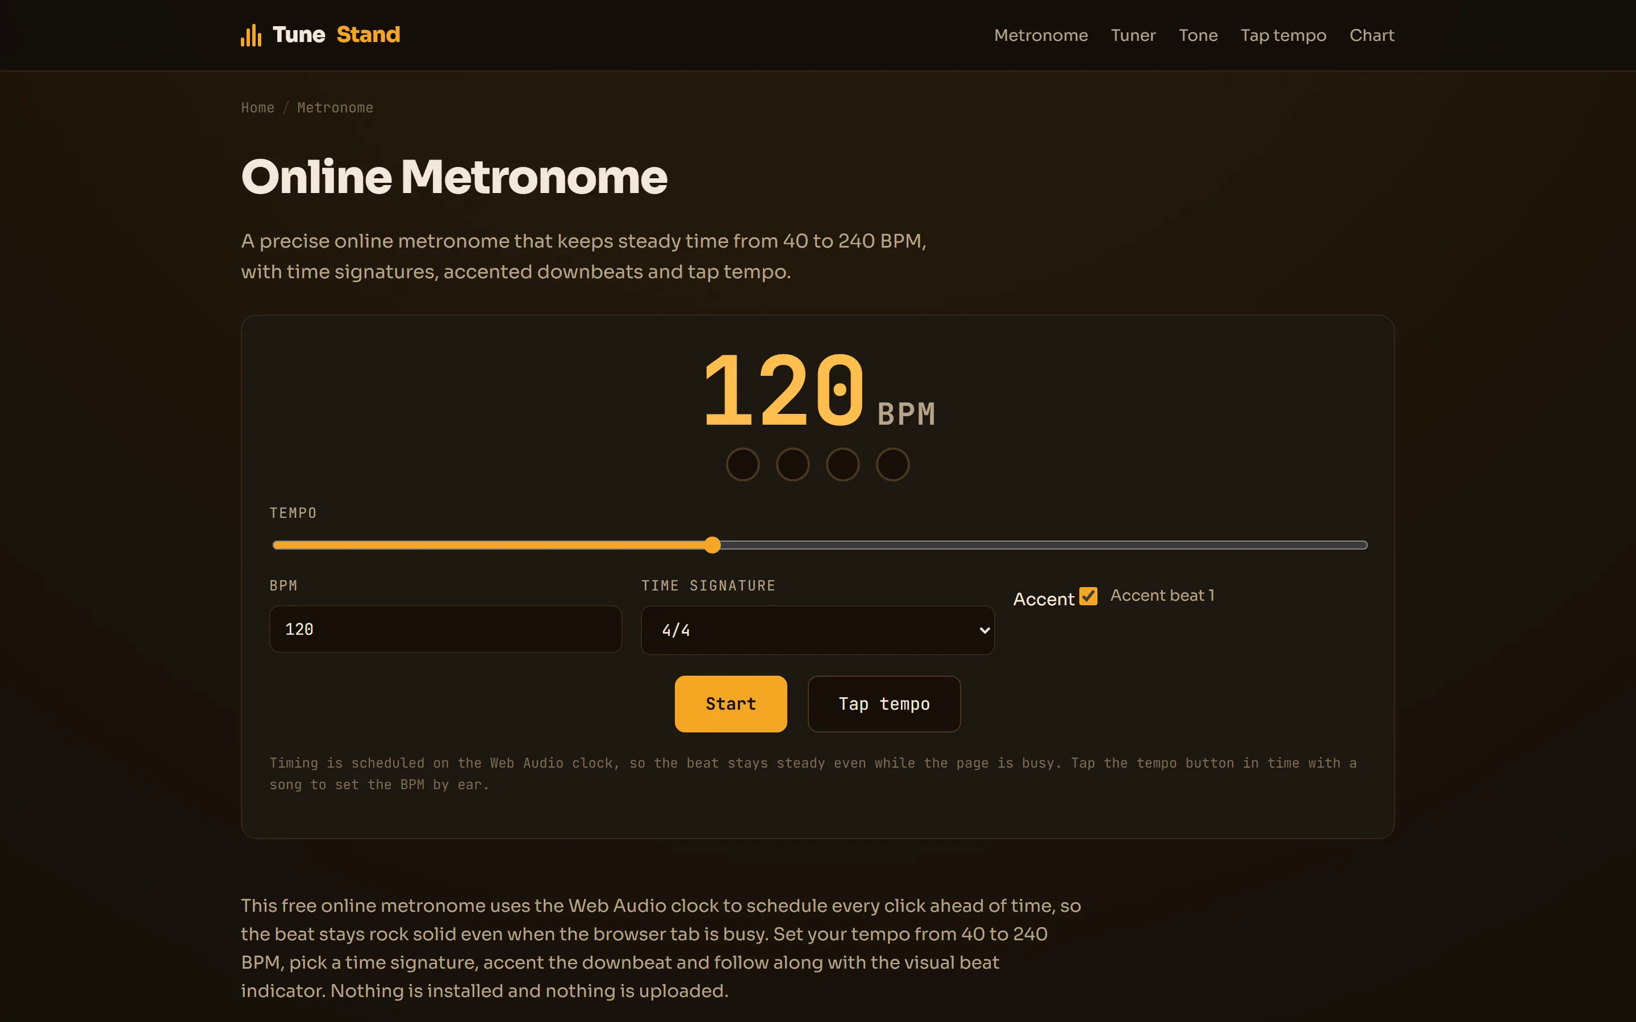
Task: Click the tempo slider handle
Action: pos(712,545)
